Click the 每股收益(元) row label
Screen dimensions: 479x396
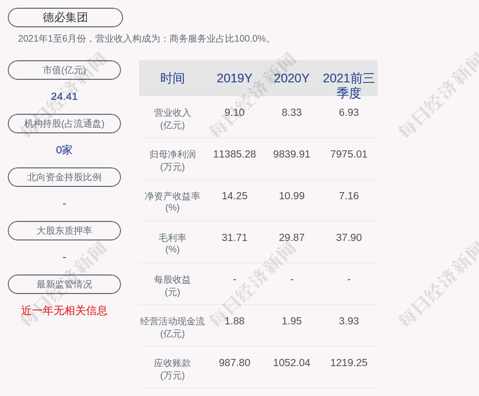(173, 286)
